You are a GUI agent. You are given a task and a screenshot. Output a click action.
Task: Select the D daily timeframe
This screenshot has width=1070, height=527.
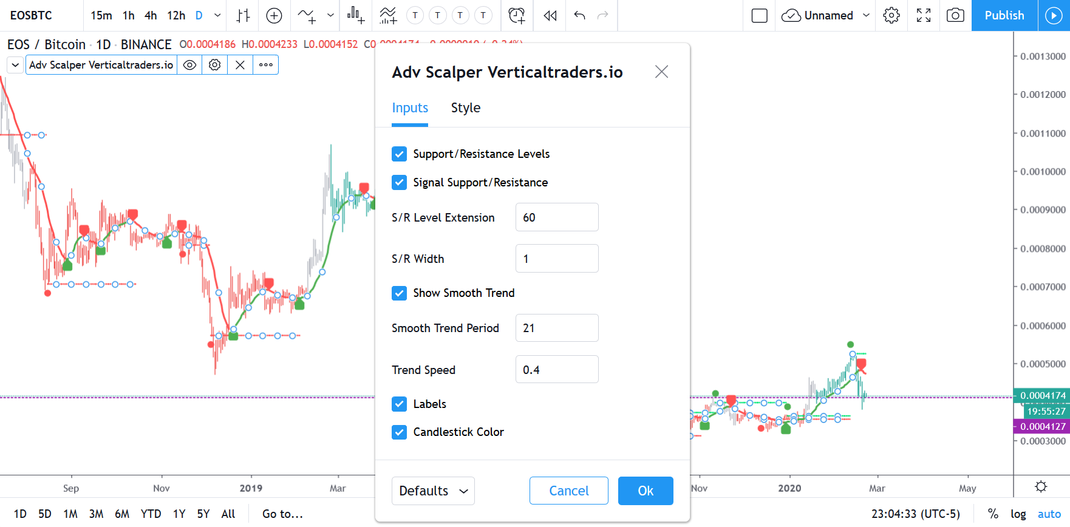click(199, 16)
